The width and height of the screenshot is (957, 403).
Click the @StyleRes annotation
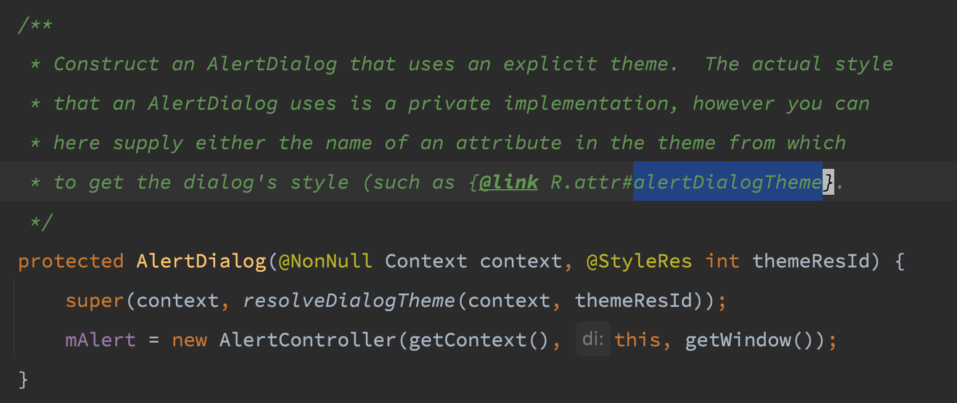pos(639,261)
